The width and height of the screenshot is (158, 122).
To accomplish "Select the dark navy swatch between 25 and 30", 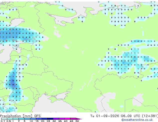I will 50,119.
